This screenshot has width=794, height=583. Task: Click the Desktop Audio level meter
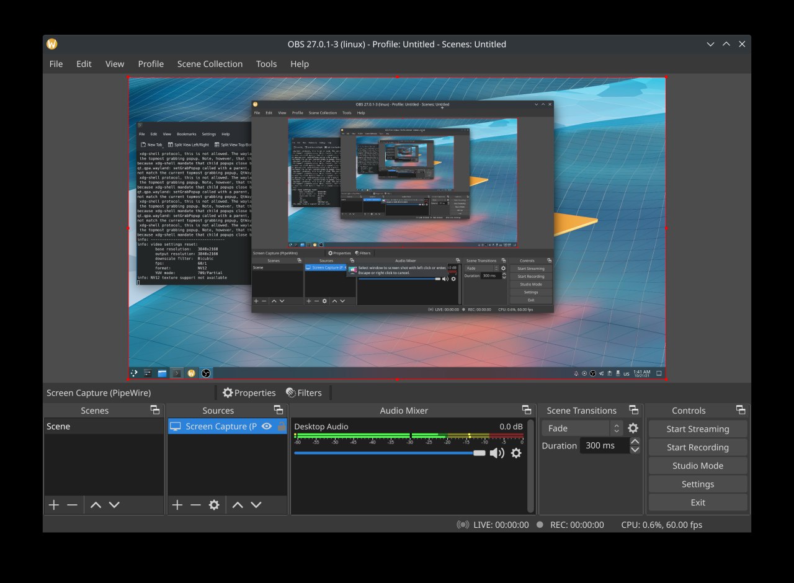click(x=409, y=435)
